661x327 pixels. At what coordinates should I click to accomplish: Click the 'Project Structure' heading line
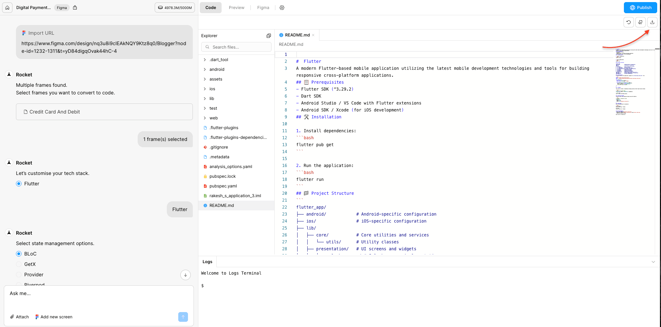[x=325, y=193]
